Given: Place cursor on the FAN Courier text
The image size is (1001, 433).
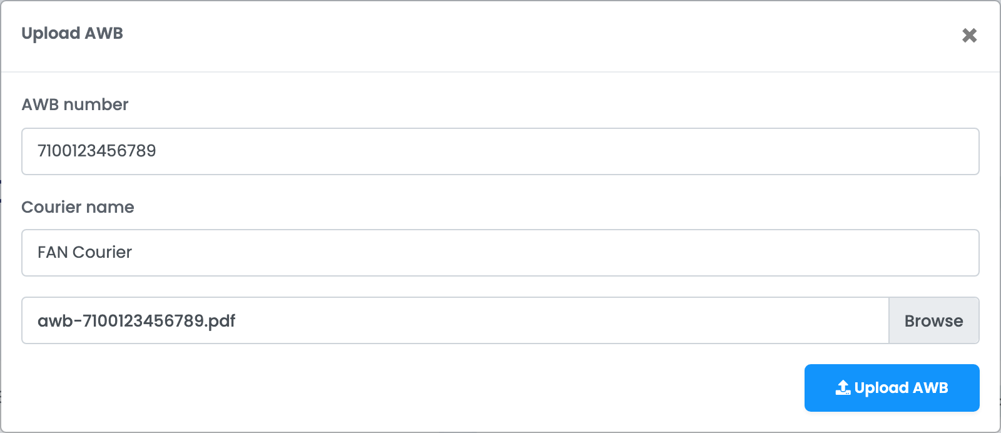Looking at the screenshot, I should [84, 252].
